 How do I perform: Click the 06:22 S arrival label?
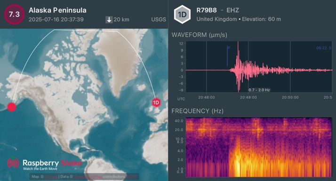pos(324,48)
